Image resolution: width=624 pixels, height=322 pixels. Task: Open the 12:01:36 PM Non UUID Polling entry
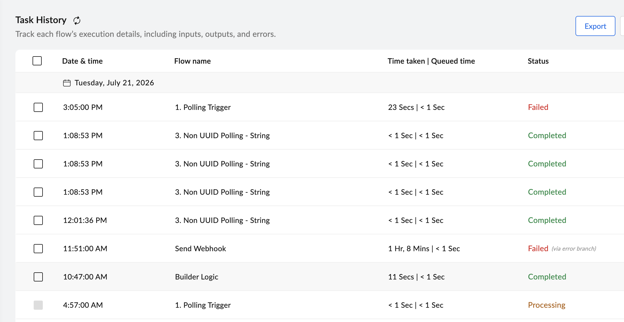[222, 220]
